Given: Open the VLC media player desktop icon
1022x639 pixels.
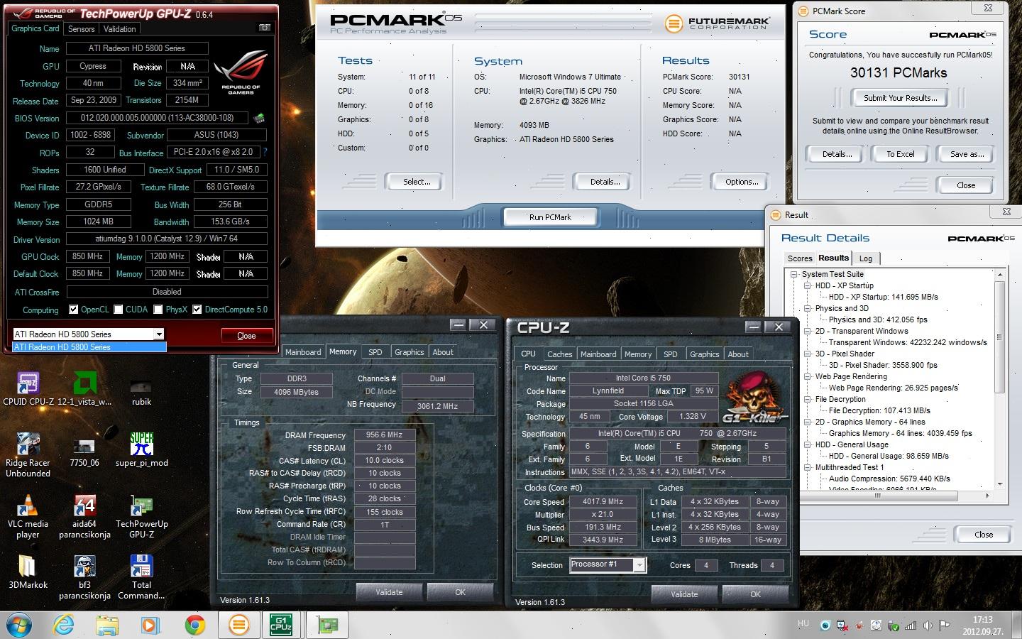Looking at the screenshot, I should pos(28,516).
